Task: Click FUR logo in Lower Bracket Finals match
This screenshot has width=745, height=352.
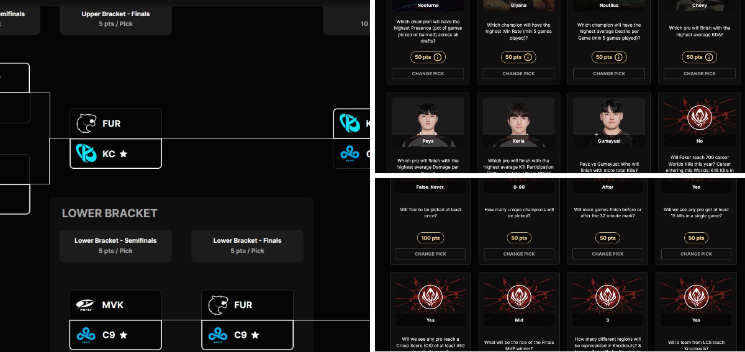Action: pyautogui.click(x=218, y=305)
